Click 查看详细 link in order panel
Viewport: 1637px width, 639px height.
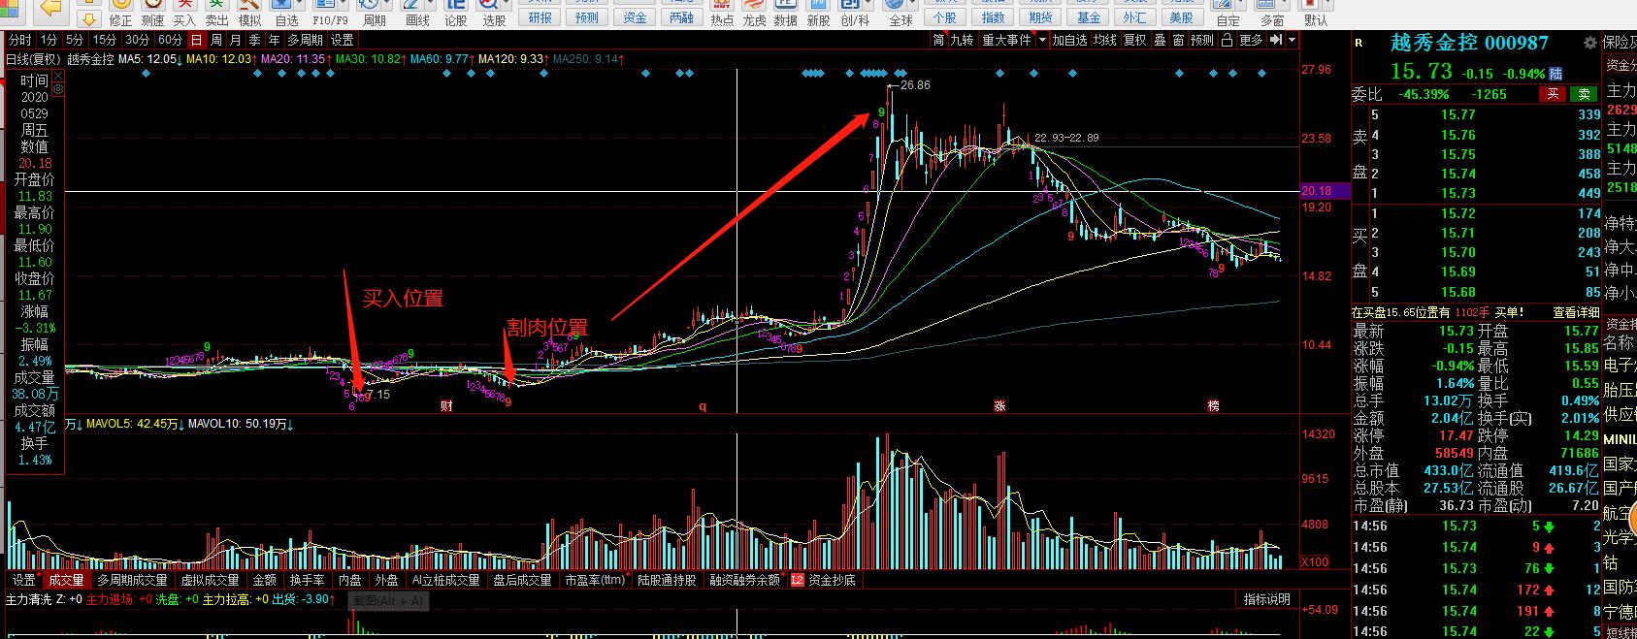(x=1576, y=312)
